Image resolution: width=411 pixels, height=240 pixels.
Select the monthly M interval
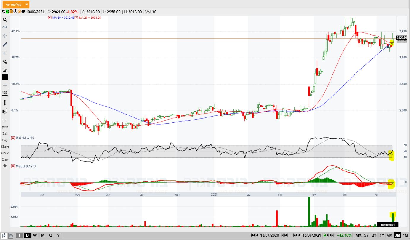click(43, 235)
